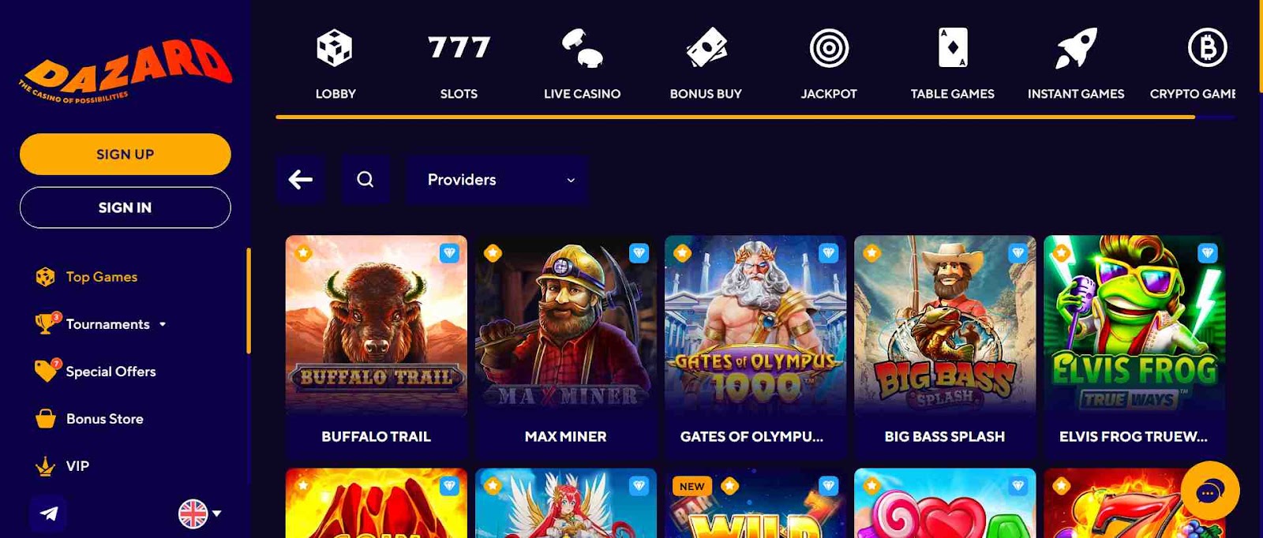Toggle favorite star on Max Miner
Image resolution: width=1263 pixels, height=538 pixels.
click(493, 252)
